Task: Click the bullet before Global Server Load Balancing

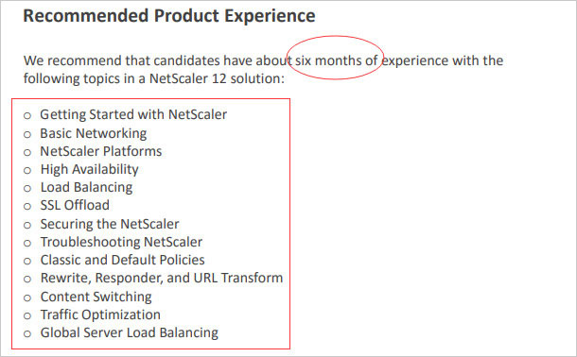Action: pyautogui.click(x=27, y=334)
